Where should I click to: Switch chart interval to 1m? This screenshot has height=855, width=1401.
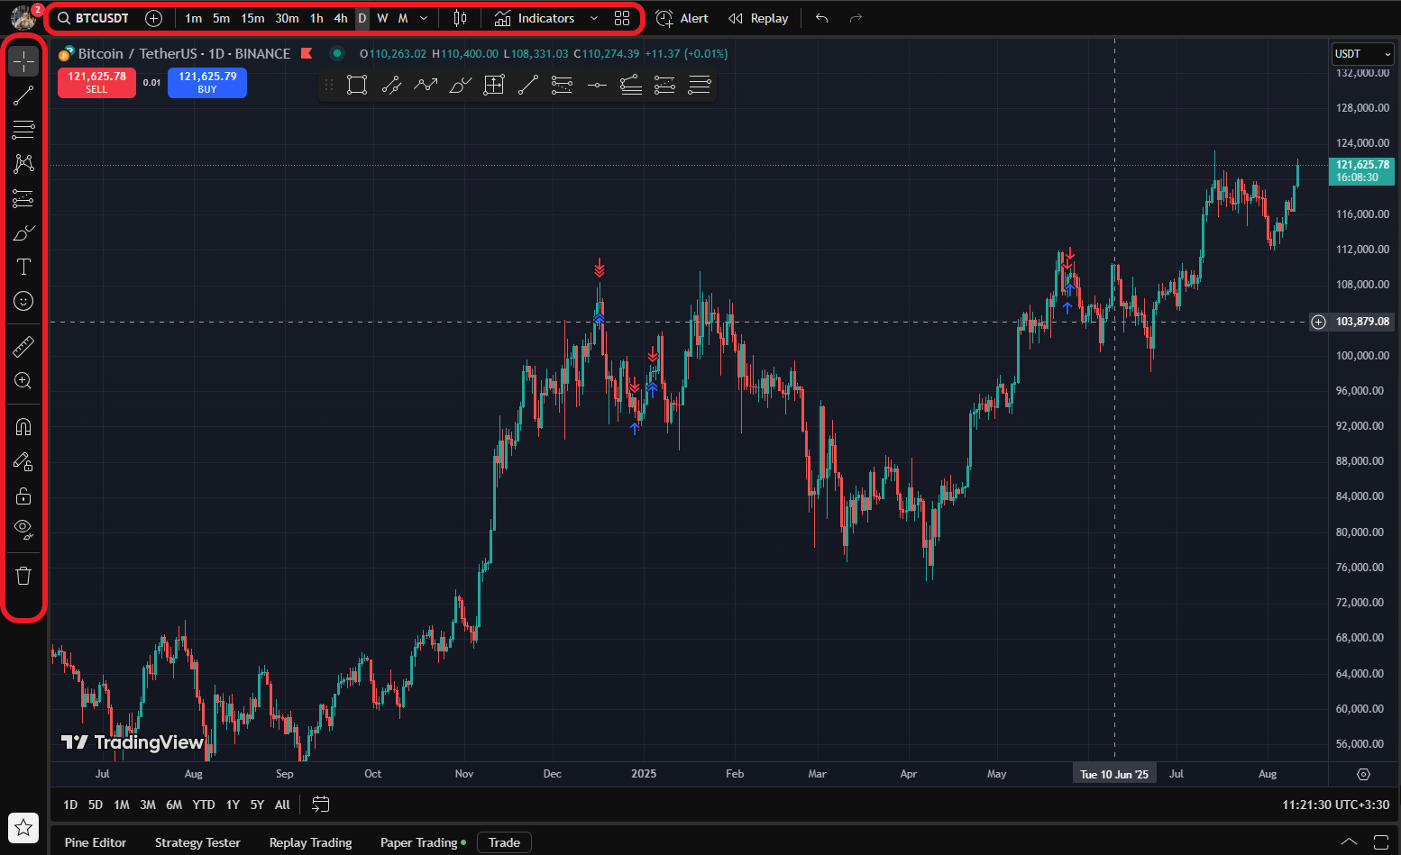pos(193,18)
